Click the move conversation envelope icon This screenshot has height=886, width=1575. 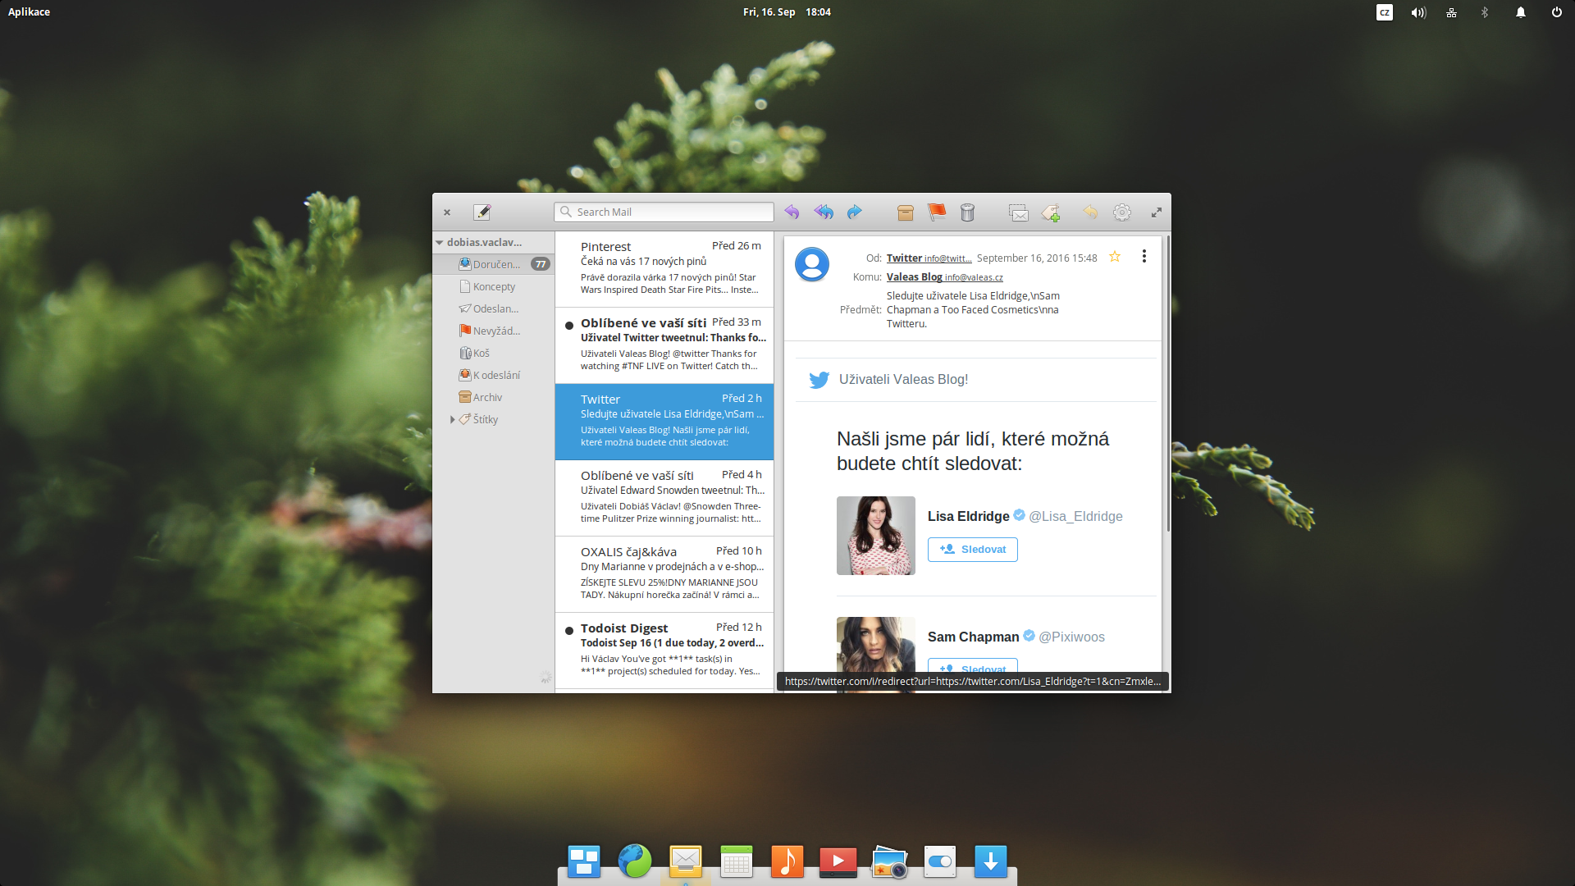pos(1019,212)
